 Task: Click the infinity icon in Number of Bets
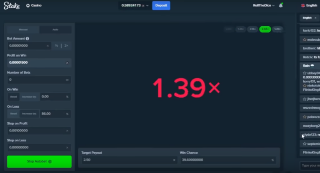click(67, 79)
